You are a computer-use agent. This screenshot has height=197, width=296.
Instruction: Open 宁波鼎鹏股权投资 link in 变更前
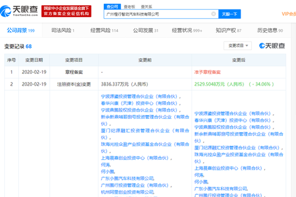tap(140, 110)
